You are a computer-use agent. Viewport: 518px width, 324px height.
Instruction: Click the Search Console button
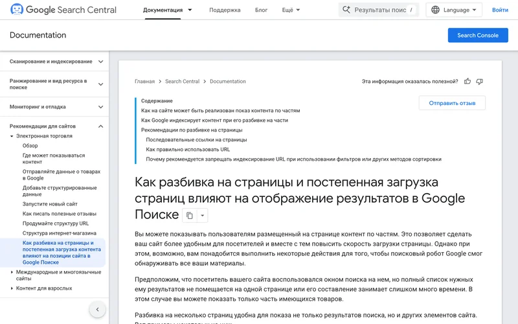478,36
